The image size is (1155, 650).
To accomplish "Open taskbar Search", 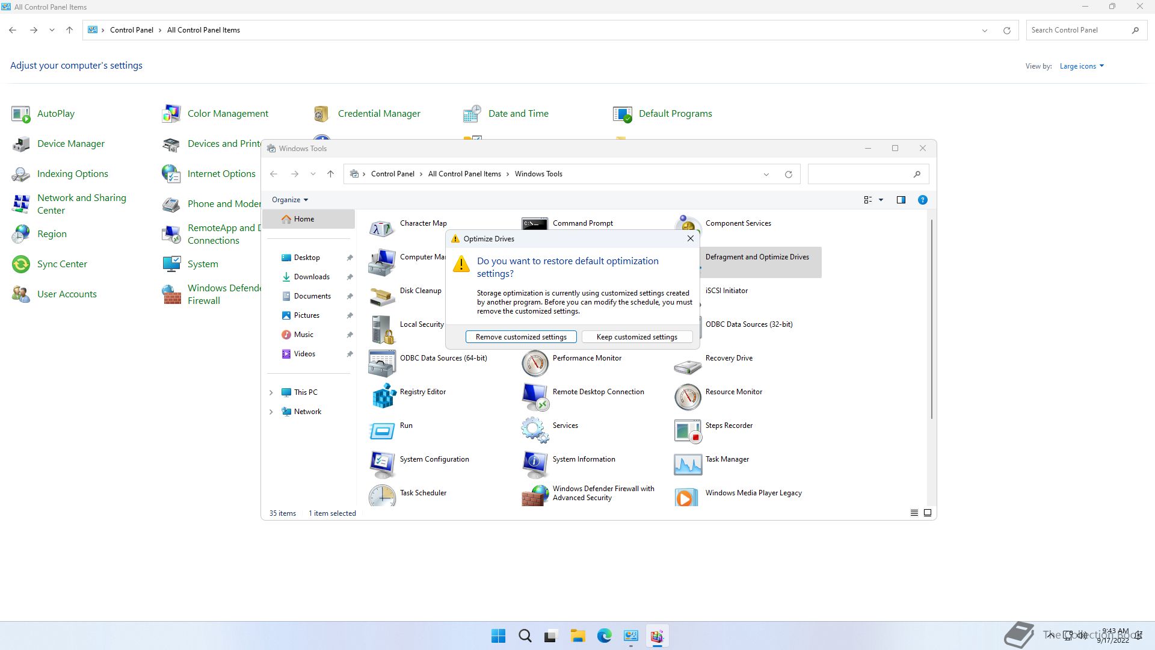I will (x=525, y=636).
